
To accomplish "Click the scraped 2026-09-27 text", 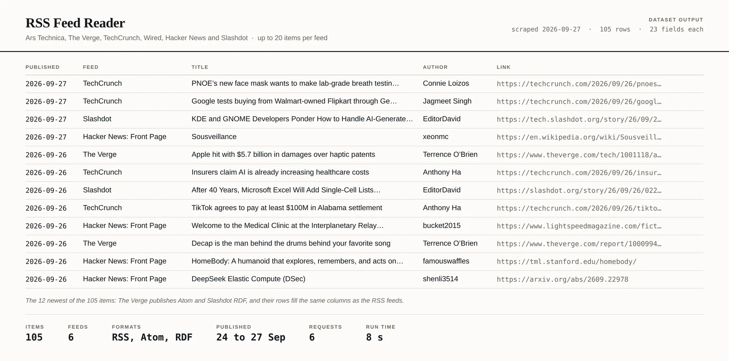I will 546,30.
